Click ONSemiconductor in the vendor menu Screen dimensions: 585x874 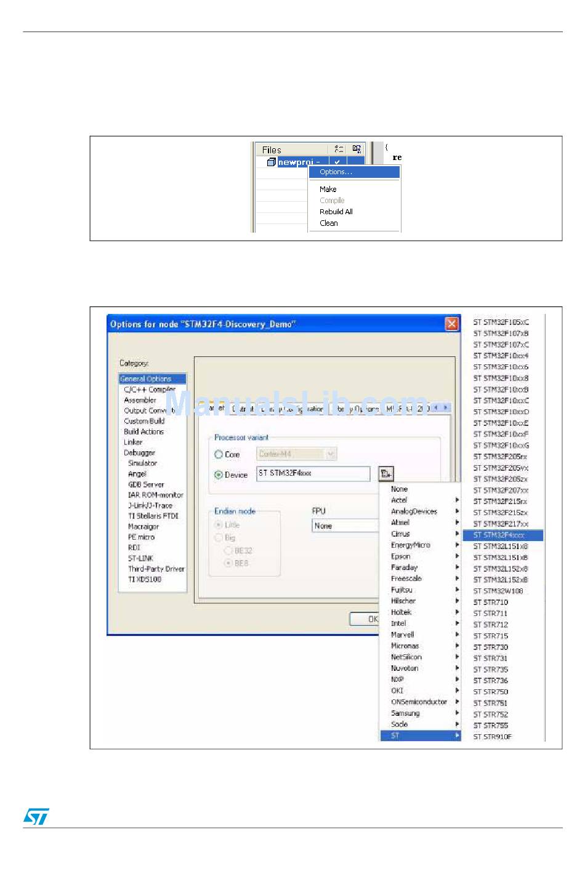coord(419,702)
